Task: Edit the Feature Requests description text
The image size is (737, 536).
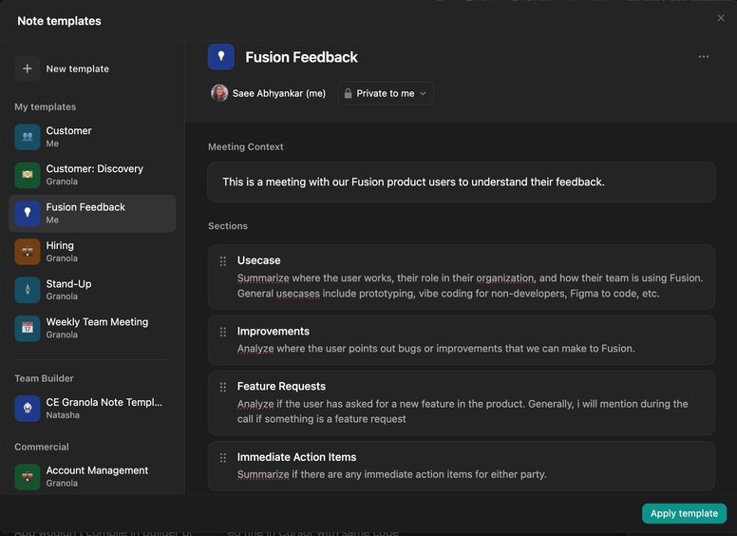Action: (x=463, y=412)
